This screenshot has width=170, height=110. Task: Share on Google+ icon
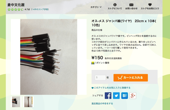[133, 96]
